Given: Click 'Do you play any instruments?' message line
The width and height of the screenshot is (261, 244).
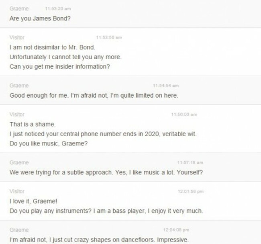Looking at the screenshot, I should click(x=106, y=211).
